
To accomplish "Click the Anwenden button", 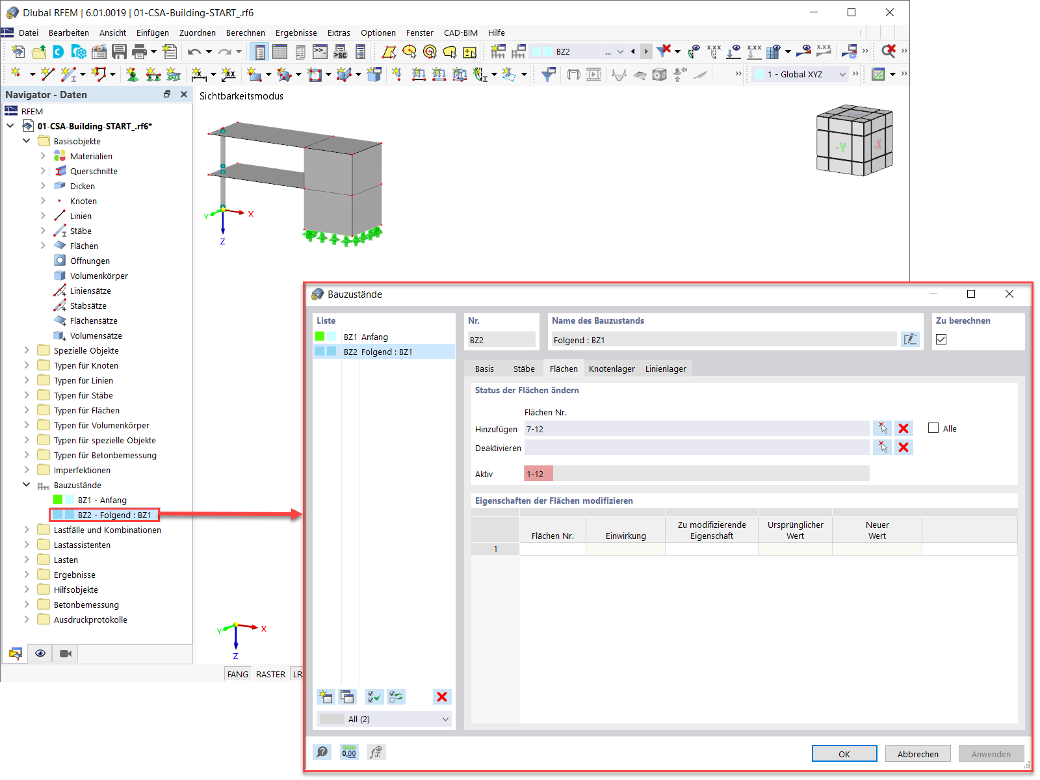I will point(991,754).
